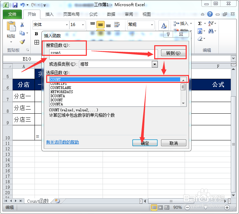Click the Wrap Text icon
Screen dimensions: 239x214
pyautogui.click(x=117, y=25)
